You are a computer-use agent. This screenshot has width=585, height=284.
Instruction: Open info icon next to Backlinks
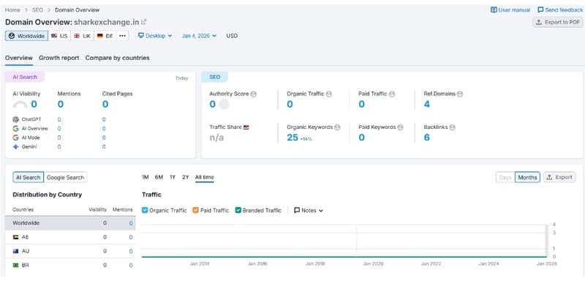[452, 127]
